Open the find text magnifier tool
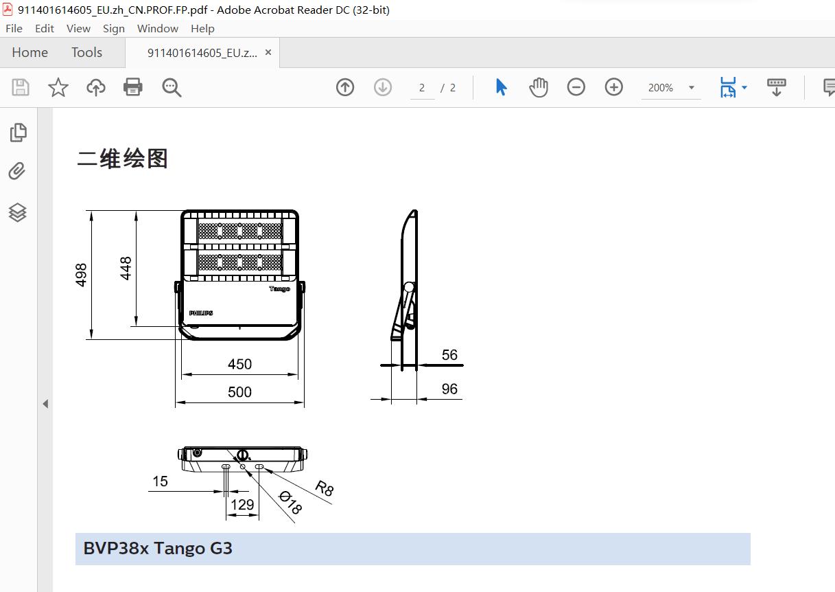Viewport: 835px width, 592px height. coord(172,87)
